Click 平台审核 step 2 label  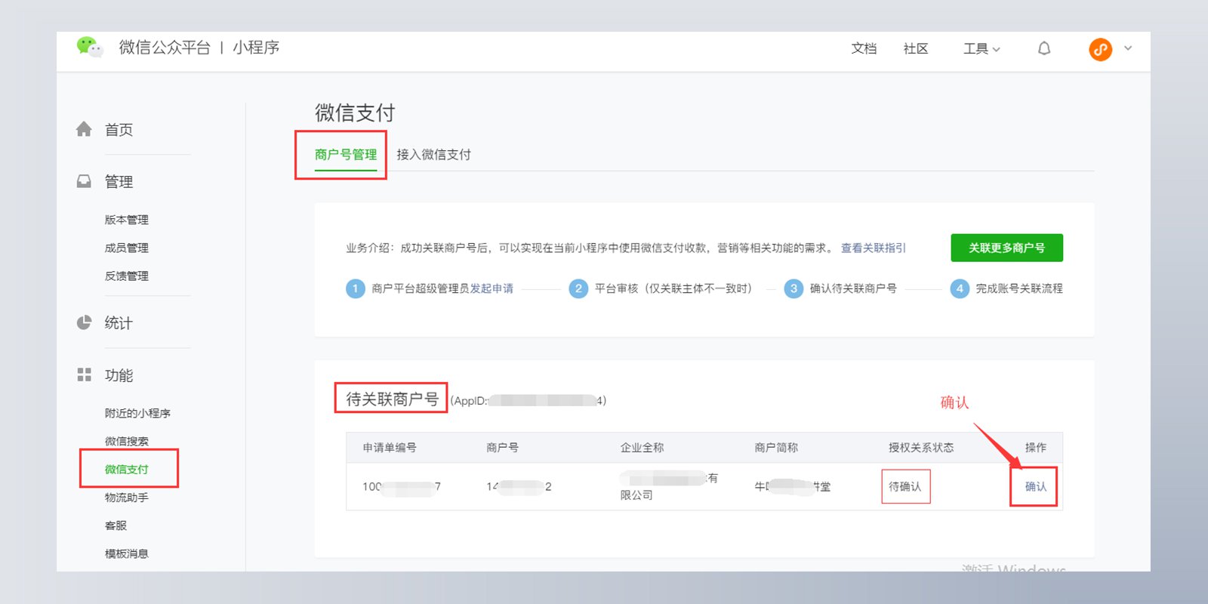pyautogui.click(x=673, y=288)
